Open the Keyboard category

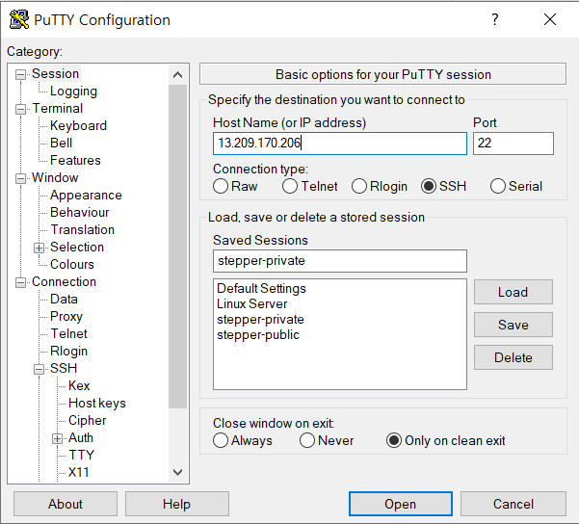[78, 125]
